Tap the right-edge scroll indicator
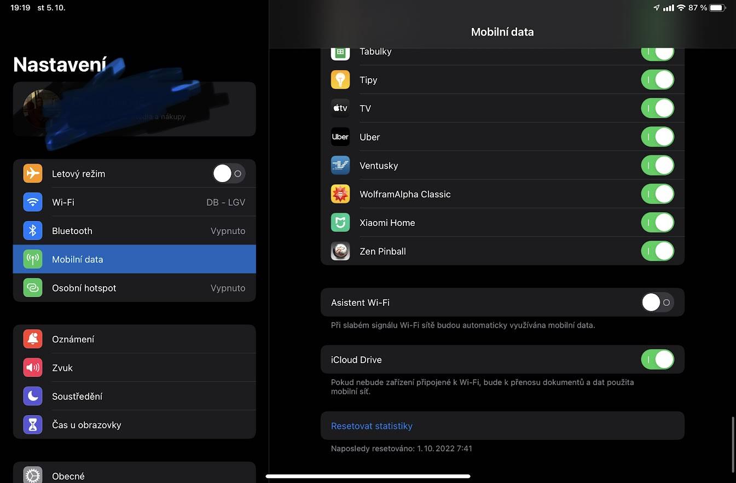This screenshot has height=483, width=736. pyautogui.click(x=733, y=445)
